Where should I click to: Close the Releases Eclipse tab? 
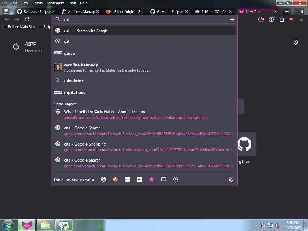[53, 12]
